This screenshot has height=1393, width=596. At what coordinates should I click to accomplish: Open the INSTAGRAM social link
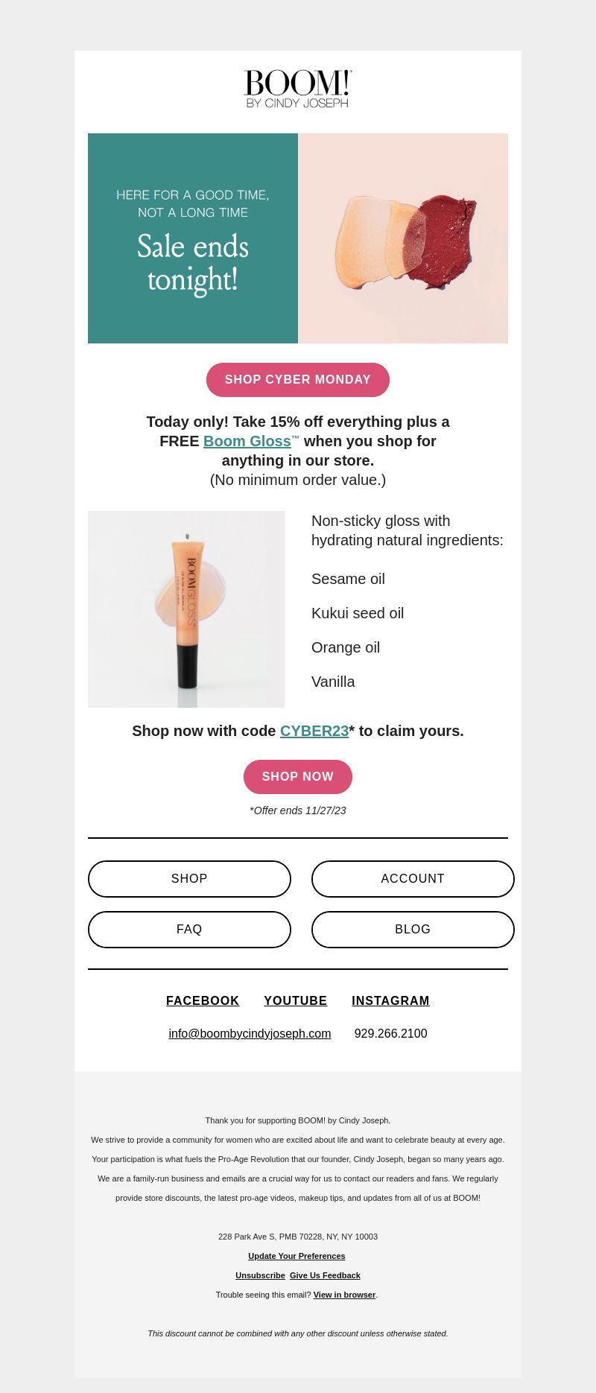point(390,1001)
